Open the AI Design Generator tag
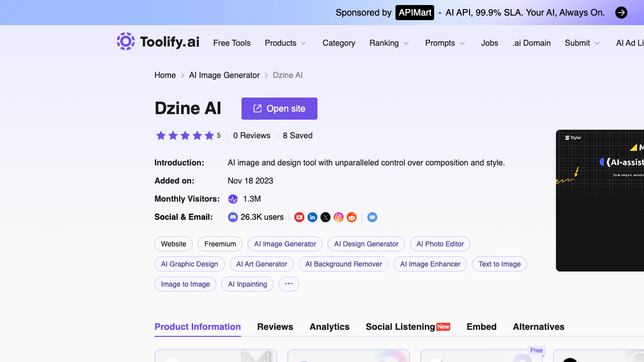 366,244
